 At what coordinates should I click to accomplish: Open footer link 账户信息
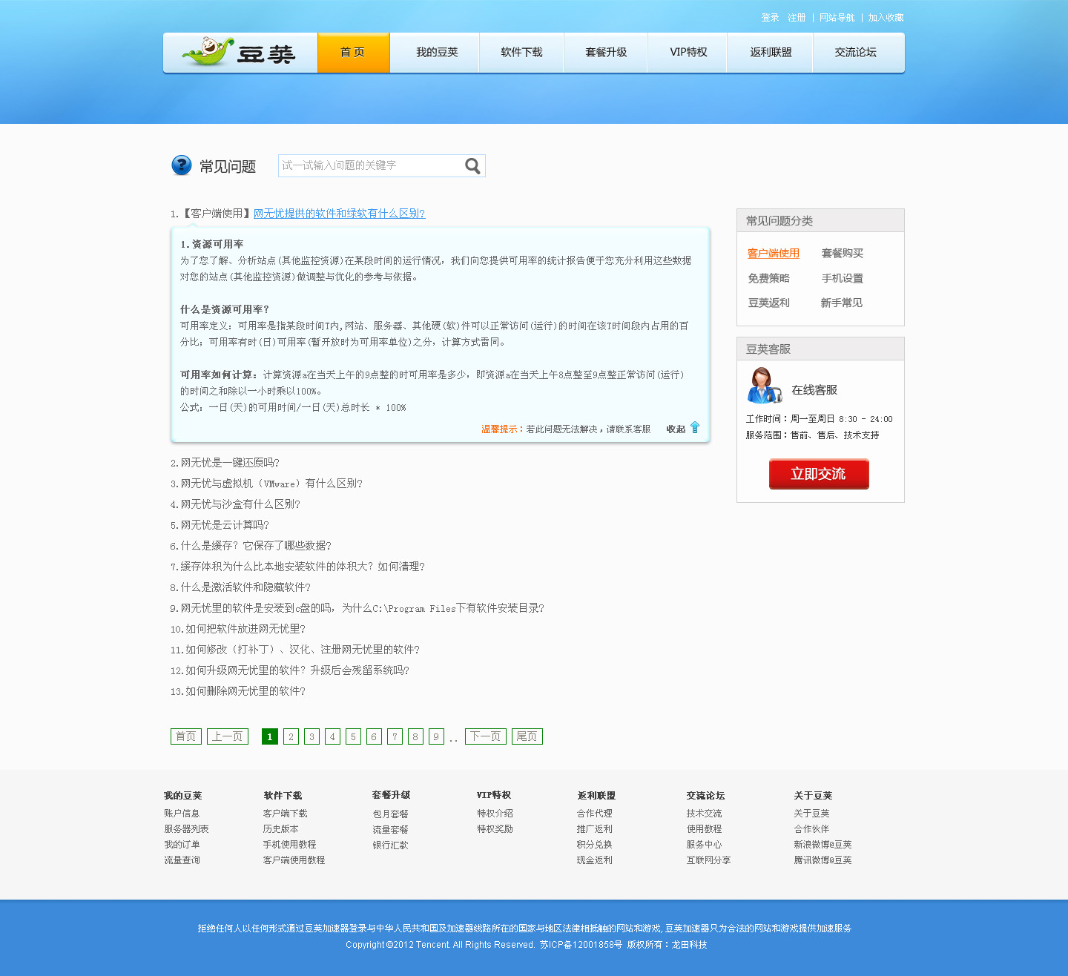182,814
